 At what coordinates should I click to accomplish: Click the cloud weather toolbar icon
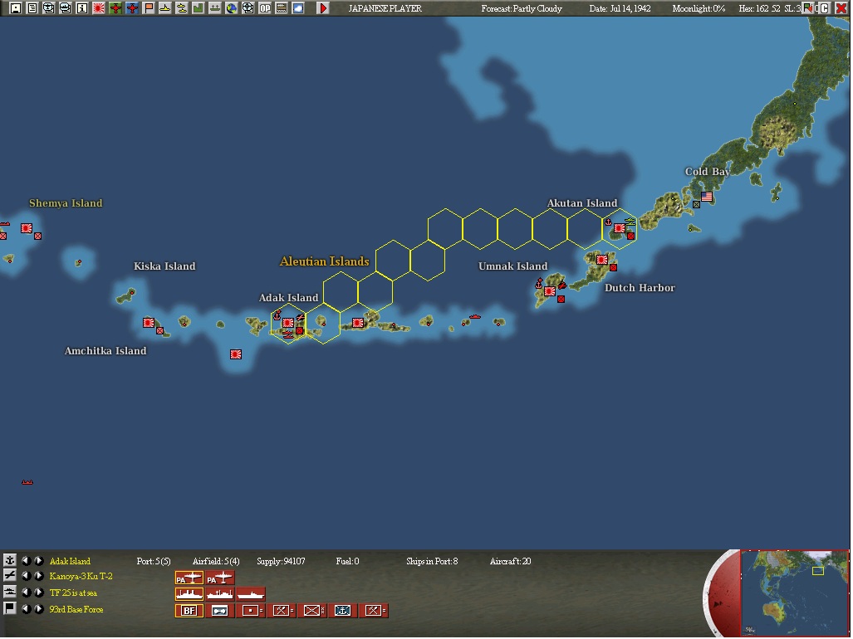298,8
